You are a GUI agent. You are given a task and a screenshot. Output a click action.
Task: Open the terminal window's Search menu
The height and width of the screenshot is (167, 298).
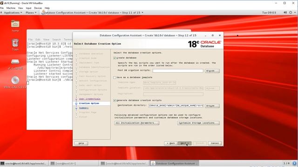[56, 39]
